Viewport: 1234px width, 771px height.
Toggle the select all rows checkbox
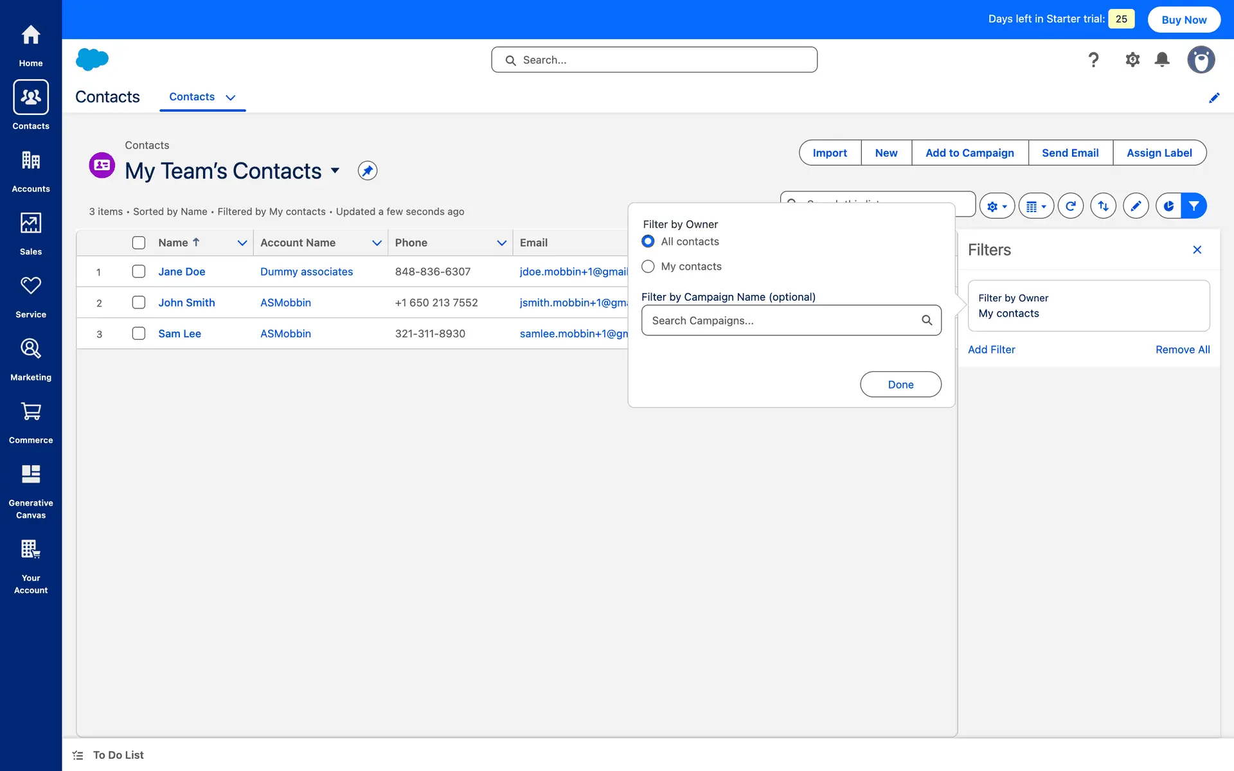tap(139, 243)
